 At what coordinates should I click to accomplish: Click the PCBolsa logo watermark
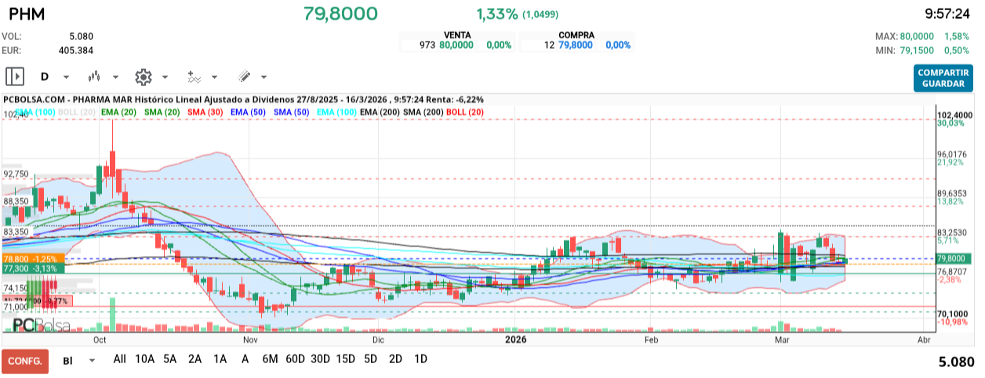41,325
